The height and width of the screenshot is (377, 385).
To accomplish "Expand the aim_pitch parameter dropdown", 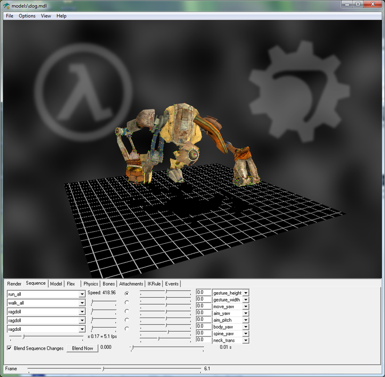I will (246, 320).
